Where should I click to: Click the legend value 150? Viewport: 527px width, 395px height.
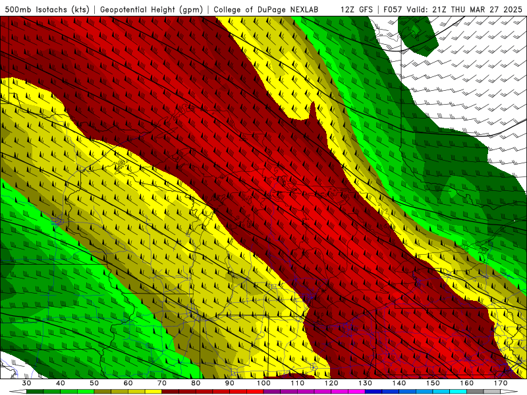pyautogui.click(x=433, y=383)
